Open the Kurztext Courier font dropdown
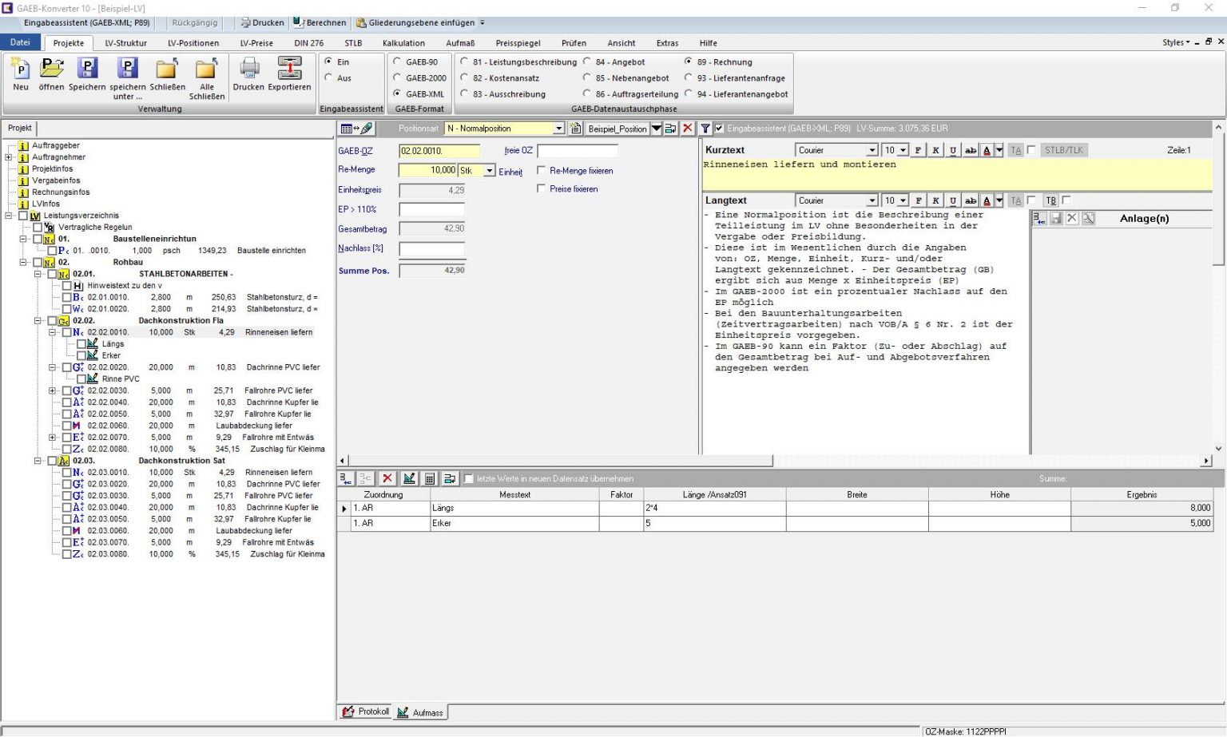The image size is (1227, 737). tap(872, 150)
